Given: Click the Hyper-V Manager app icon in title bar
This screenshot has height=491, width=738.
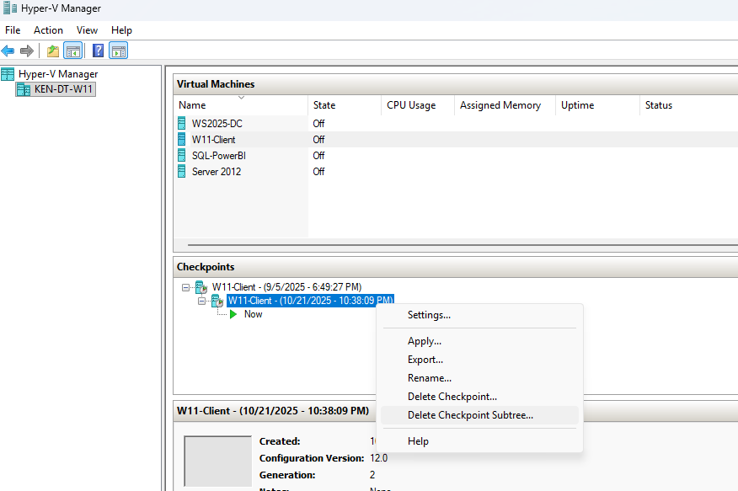Looking at the screenshot, I should click(10, 8).
